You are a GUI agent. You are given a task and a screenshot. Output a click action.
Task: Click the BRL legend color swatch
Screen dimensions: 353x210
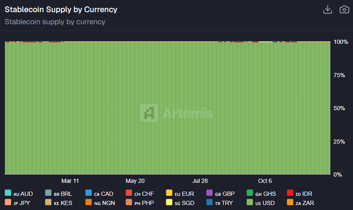pos(48,193)
